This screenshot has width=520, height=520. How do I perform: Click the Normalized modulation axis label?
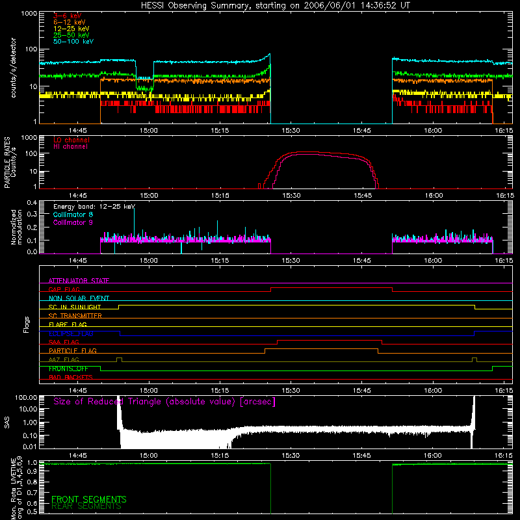[x=16, y=227]
